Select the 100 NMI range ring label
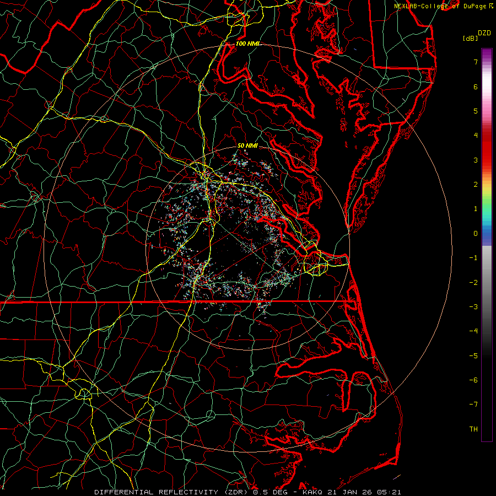496x496 pixels. 247,44
